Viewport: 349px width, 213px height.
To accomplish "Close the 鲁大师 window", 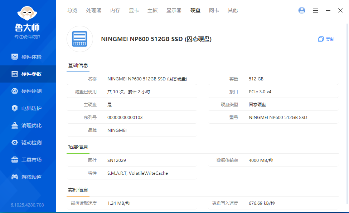I will pyautogui.click(x=340, y=10).
